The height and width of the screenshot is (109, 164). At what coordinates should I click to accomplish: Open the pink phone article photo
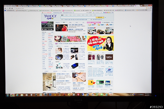tap(79, 77)
